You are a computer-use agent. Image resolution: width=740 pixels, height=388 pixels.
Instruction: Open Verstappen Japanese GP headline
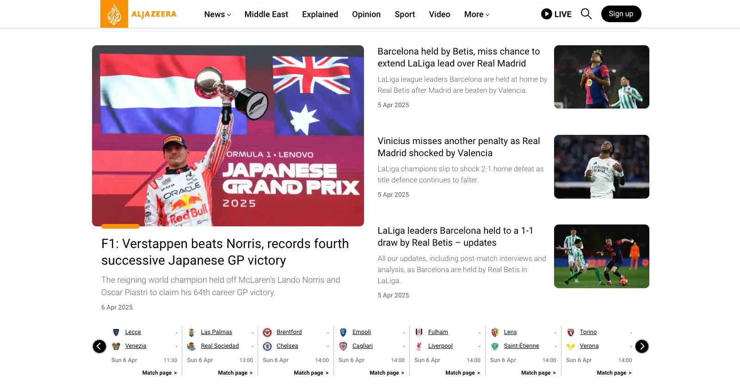pyautogui.click(x=225, y=252)
